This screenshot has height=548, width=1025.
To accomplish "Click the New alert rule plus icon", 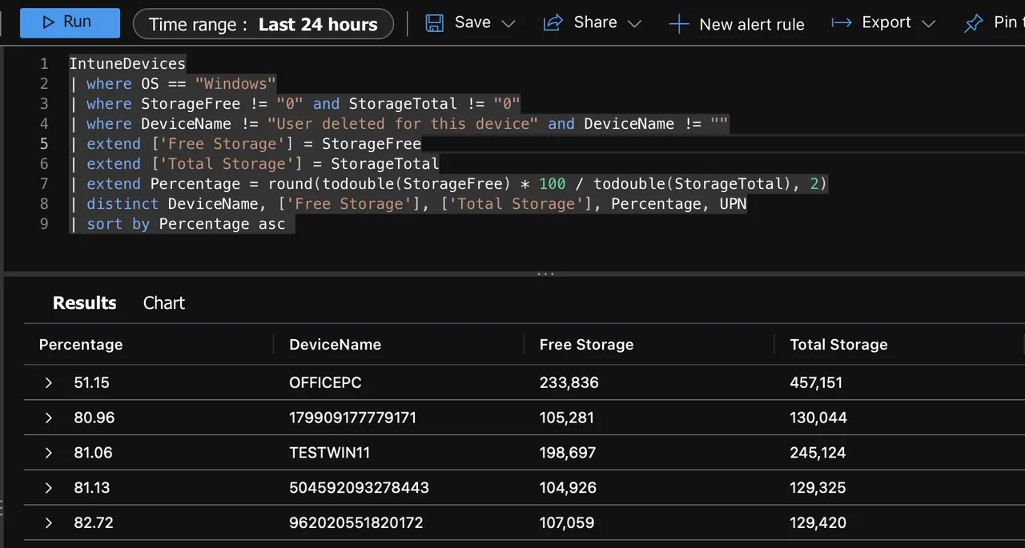I will 678,24.
